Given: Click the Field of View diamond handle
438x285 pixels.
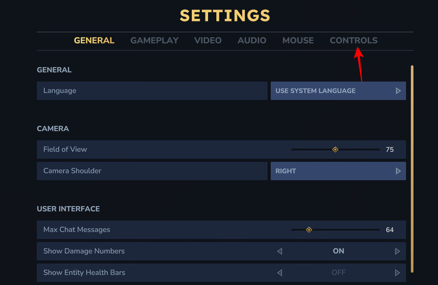Looking at the screenshot, I should (335, 150).
